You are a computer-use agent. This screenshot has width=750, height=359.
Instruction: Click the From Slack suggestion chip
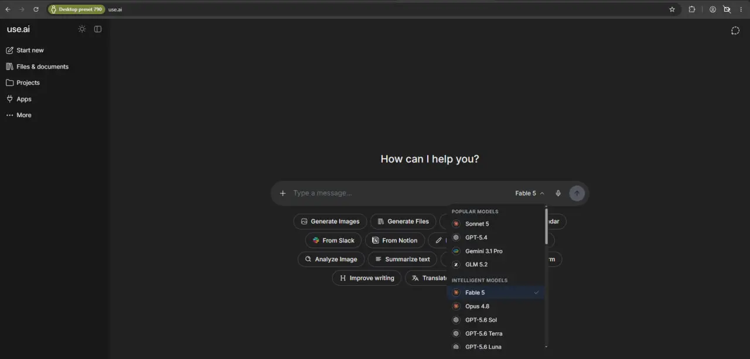click(x=333, y=240)
